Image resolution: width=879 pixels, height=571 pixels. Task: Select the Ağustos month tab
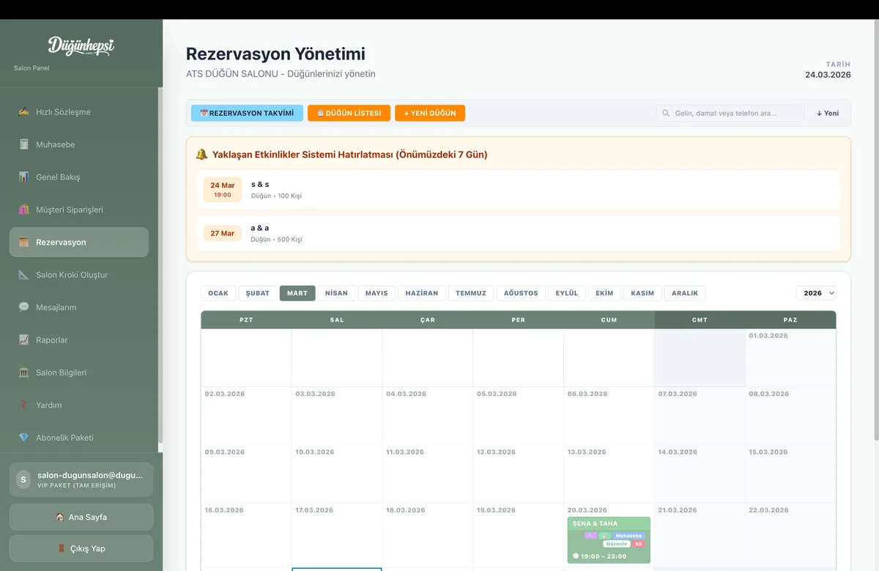(x=521, y=293)
